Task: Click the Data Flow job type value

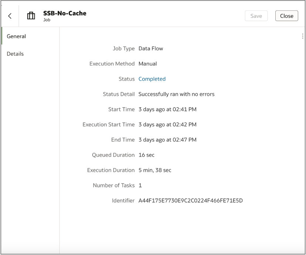Action: (150, 48)
